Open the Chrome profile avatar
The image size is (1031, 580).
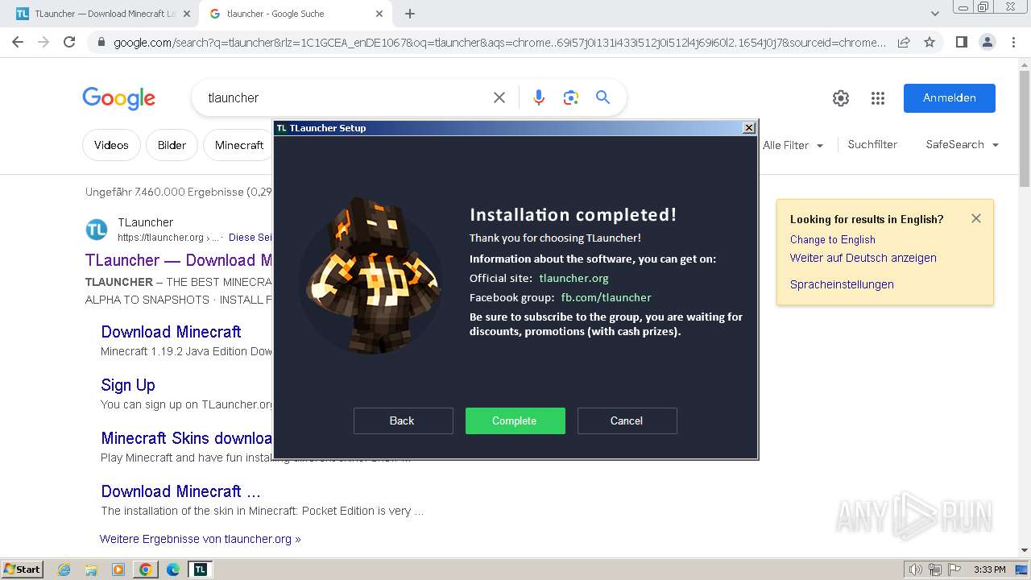tap(987, 42)
